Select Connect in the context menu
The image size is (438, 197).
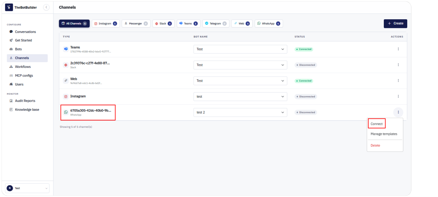376,124
